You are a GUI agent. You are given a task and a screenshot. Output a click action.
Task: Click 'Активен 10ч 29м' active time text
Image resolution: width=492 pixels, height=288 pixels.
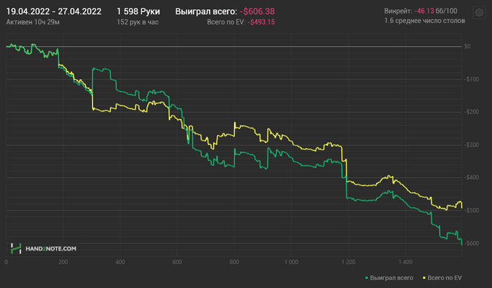33,22
